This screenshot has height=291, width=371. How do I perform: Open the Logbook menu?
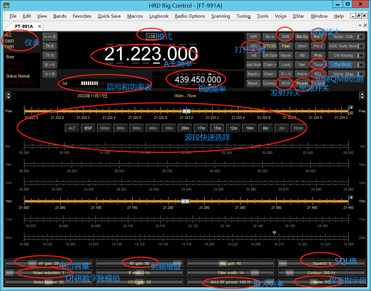pos(159,16)
